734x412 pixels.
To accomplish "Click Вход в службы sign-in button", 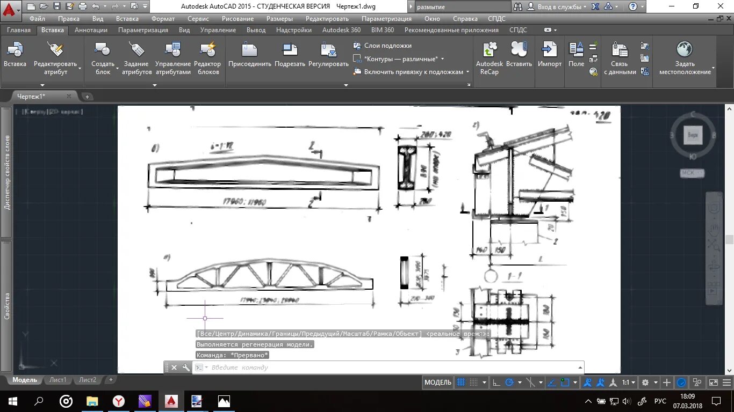I will click(557, 7).
